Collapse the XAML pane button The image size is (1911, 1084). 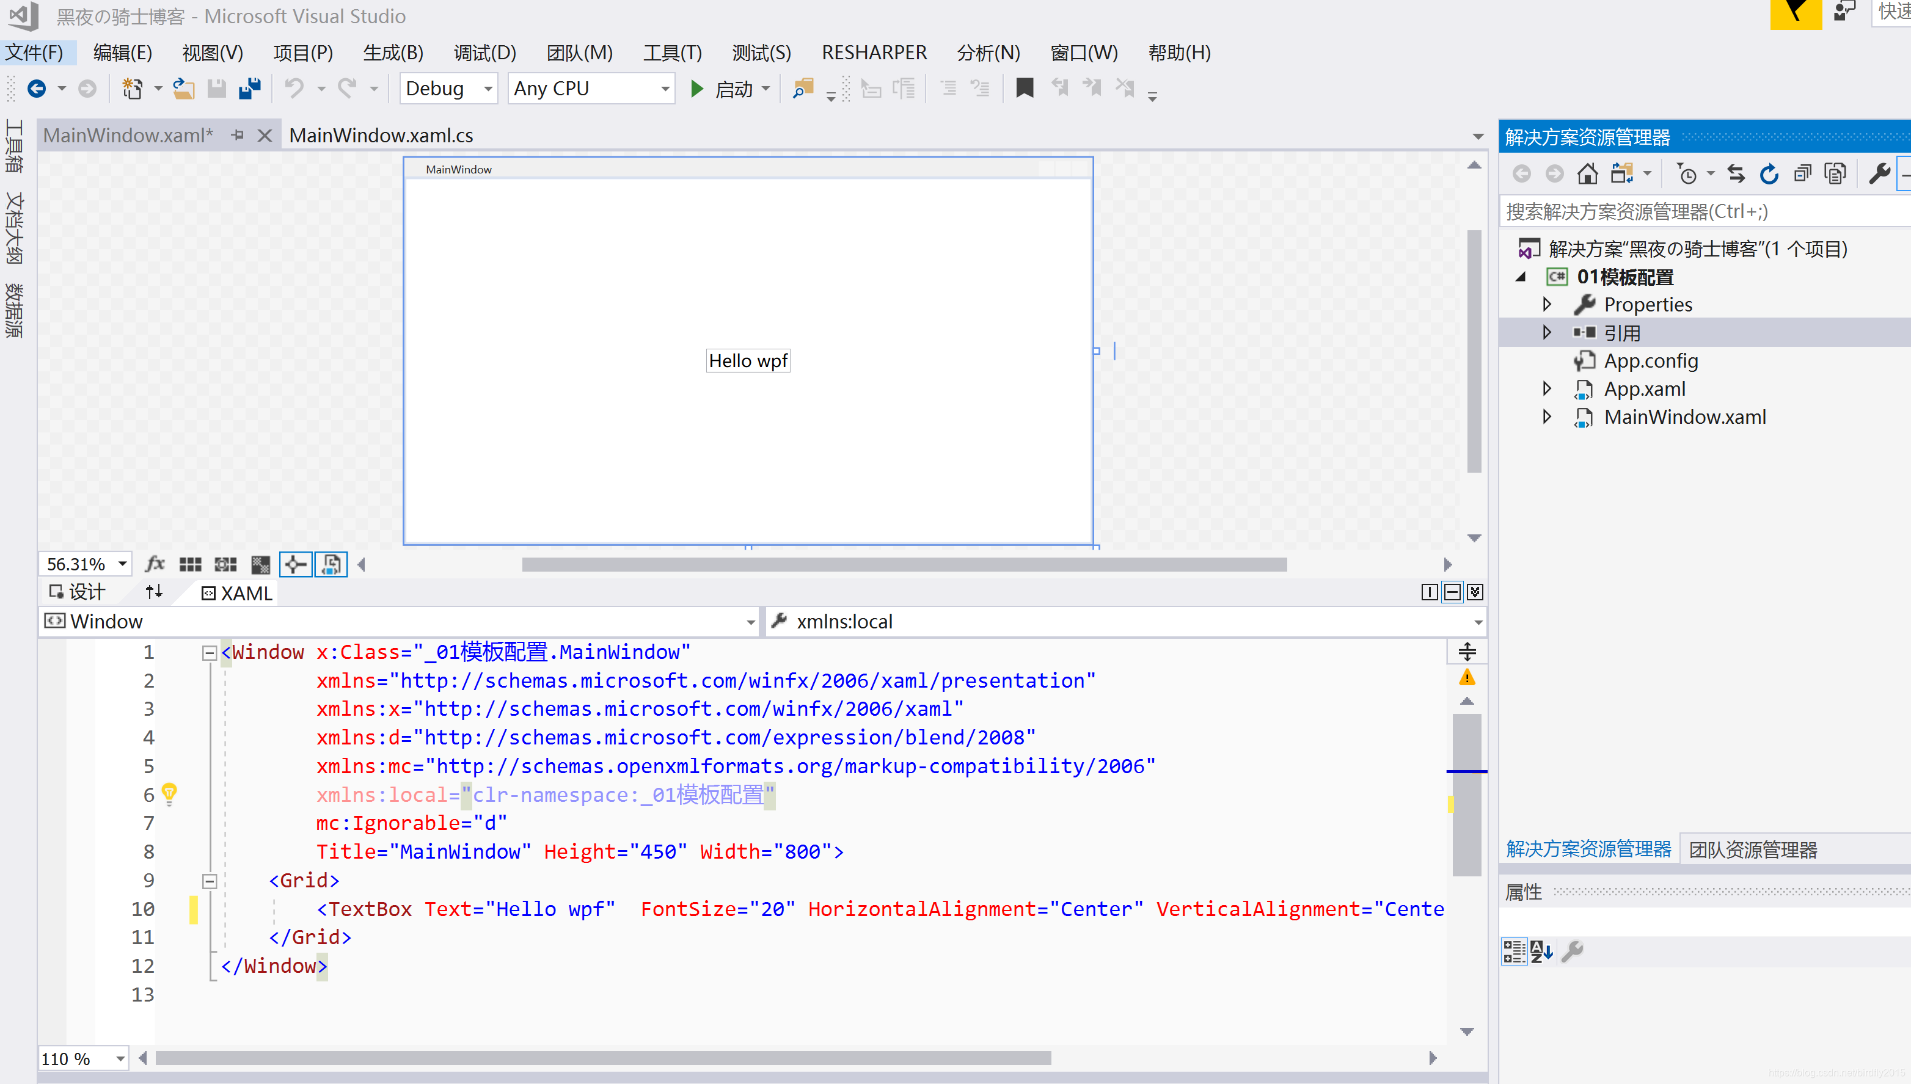1475,592
